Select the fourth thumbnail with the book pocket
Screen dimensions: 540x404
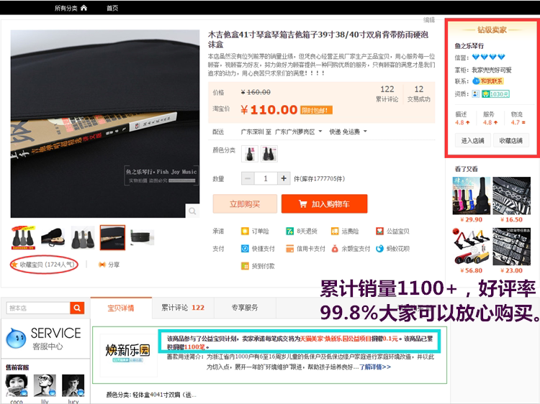[112, 237]
